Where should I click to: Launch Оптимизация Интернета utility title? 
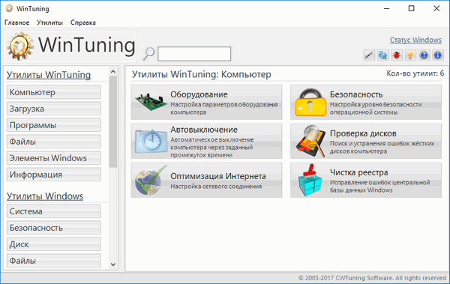[x=218, y=176]
